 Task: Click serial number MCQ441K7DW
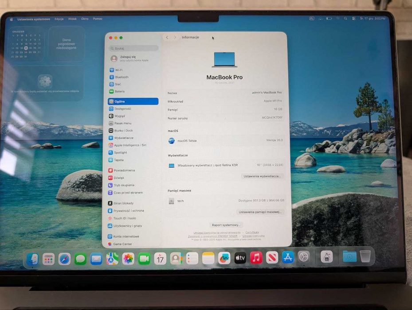pos(272,118)
